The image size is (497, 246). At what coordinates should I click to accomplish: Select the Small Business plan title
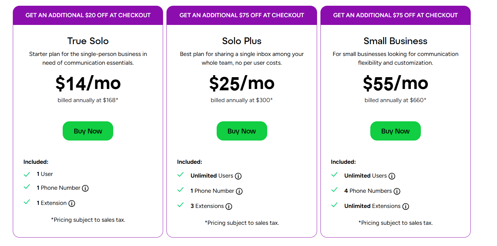coord(396,41)
